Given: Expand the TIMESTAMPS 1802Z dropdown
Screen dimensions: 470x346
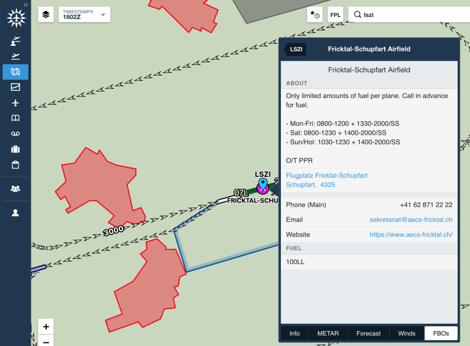Looking at the screenshot, I should 84,14.
